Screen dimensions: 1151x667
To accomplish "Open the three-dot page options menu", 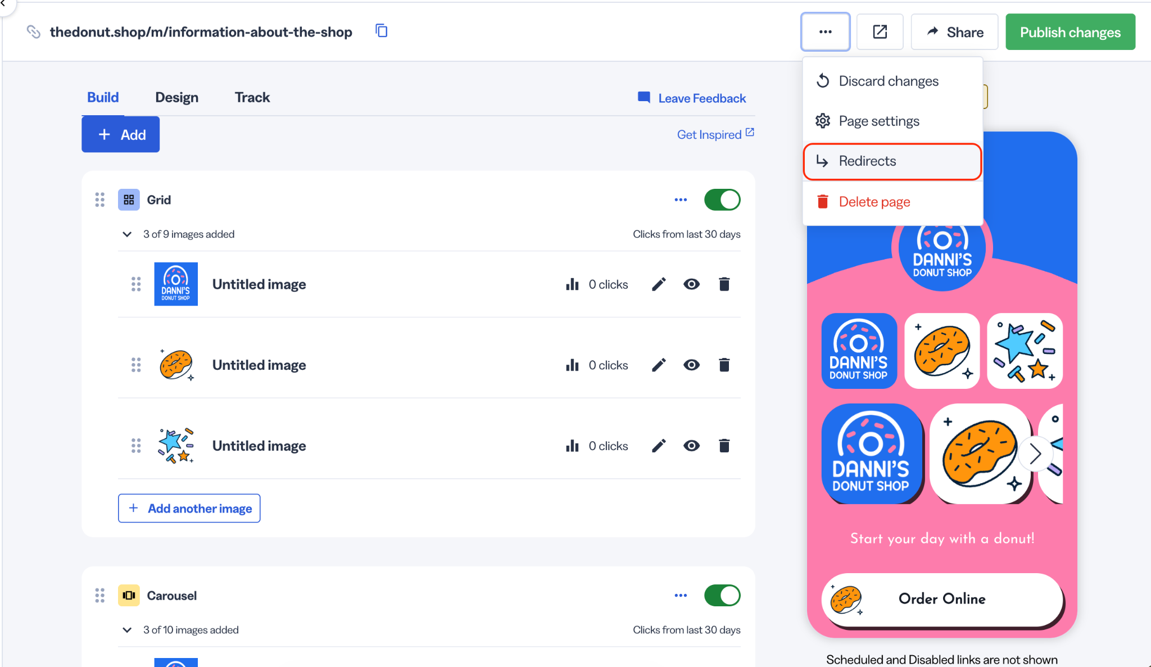I will point(825,32).
